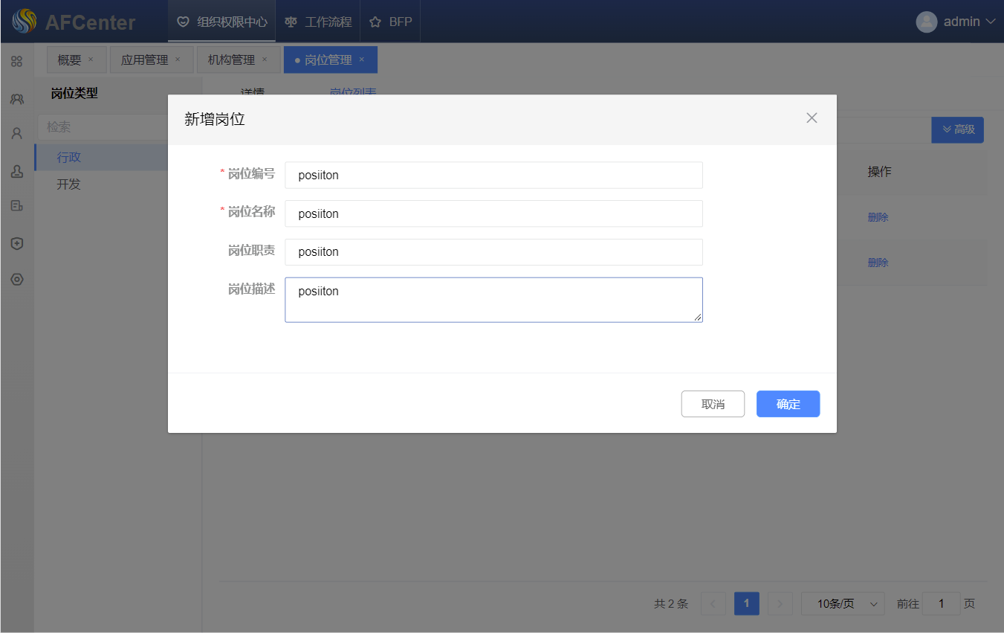Open the shield plus icon in sidebar
This screenshot has height=633, width=1004.
click(16, 243)
